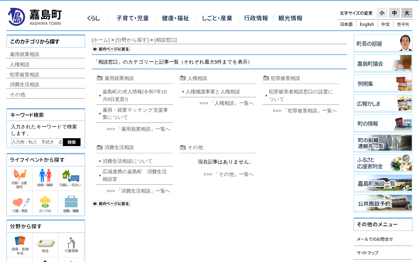Screen dimensions: 419x262
Task: Select the 就職・離職 life event icon
Action: pos(71,203)
